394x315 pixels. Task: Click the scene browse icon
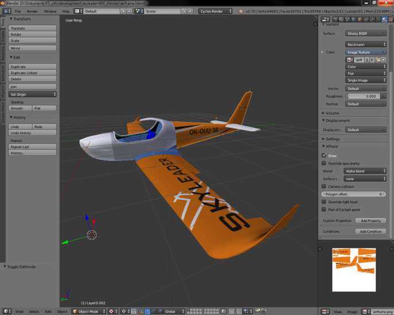[139, 11]
